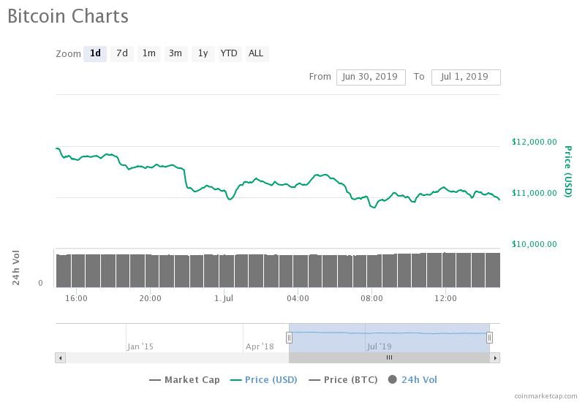Click the 24h Vol circle legend icon
The width and height of the screenshot is (585, 402).
[393, 379]
